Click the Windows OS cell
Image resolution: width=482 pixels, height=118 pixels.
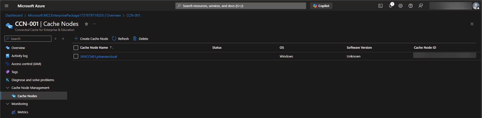(x=286, y=56)
